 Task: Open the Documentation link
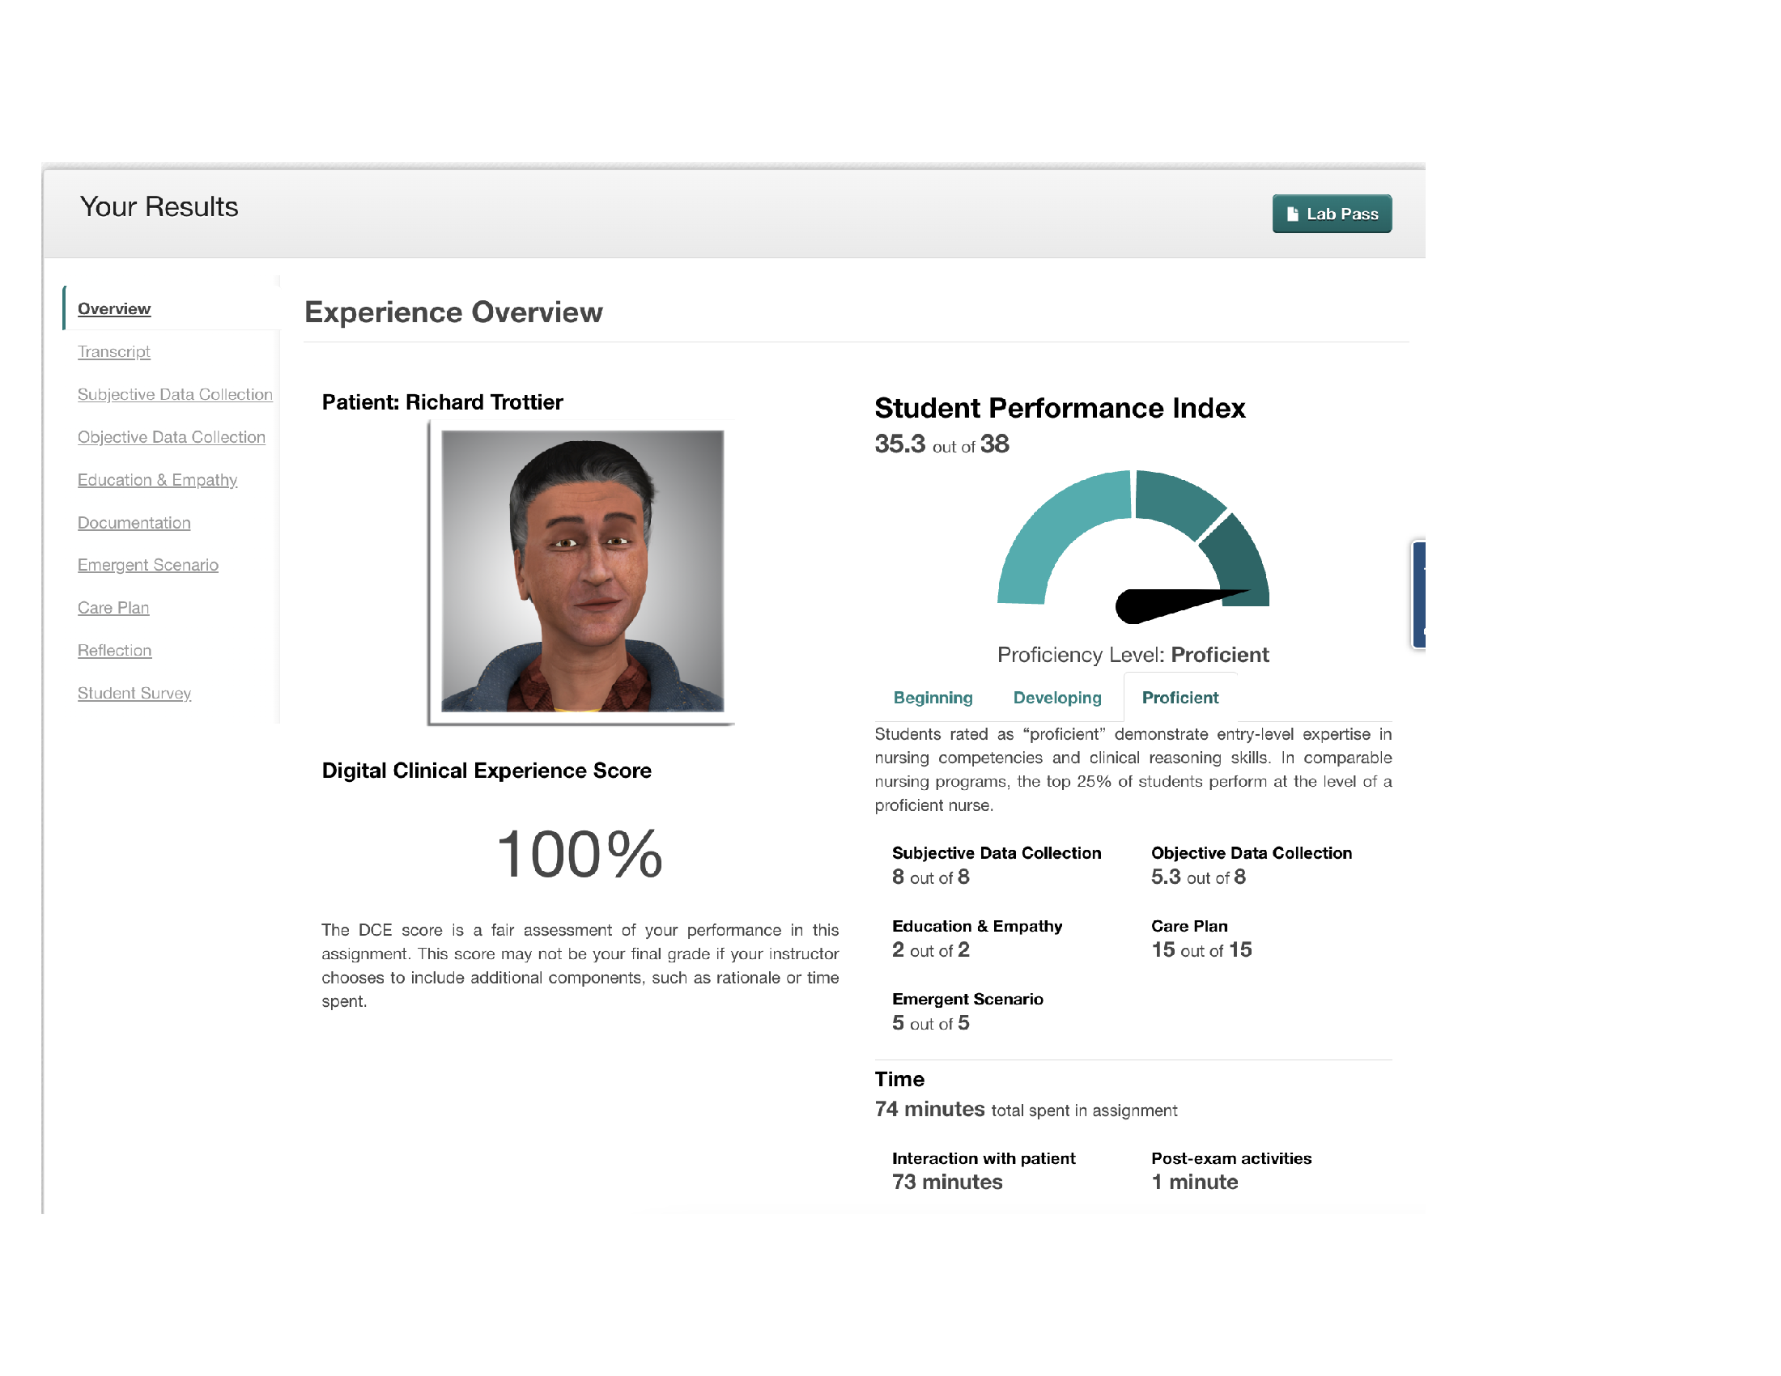coord(134,523)
